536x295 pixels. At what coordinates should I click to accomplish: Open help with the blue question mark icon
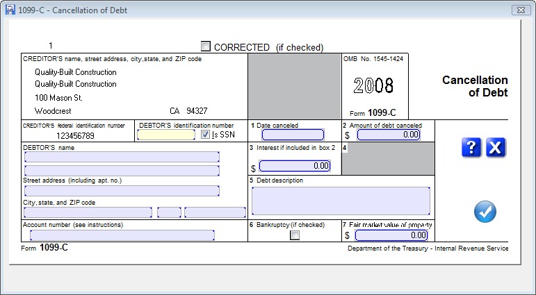(x=471, y=147)
